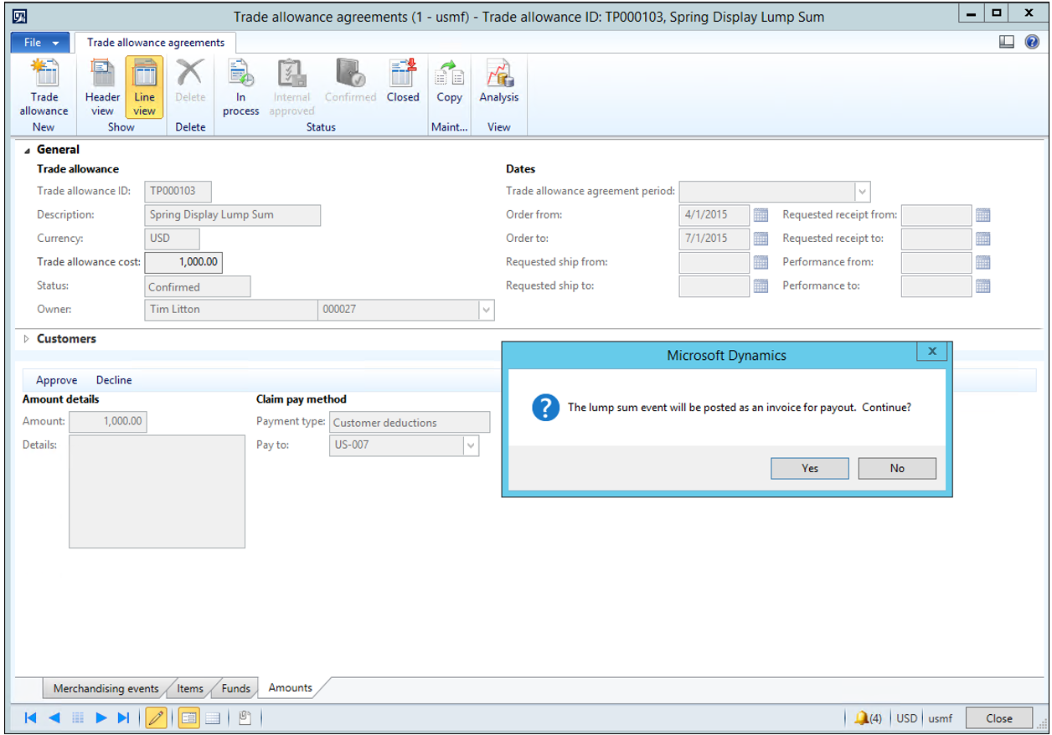This screenshot has width=1052, height=735.
Task: Copy the trade allowance agreement
Action: pyautogui.click(x=449, y=82)
